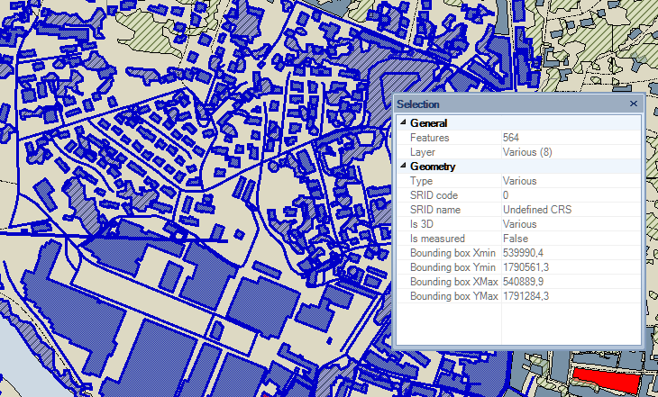Select the 'Undefined CRS' SRID name value

tap(536, 210)
